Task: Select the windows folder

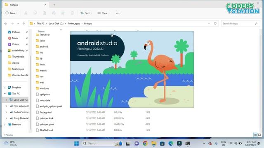Action: [44, 88]
